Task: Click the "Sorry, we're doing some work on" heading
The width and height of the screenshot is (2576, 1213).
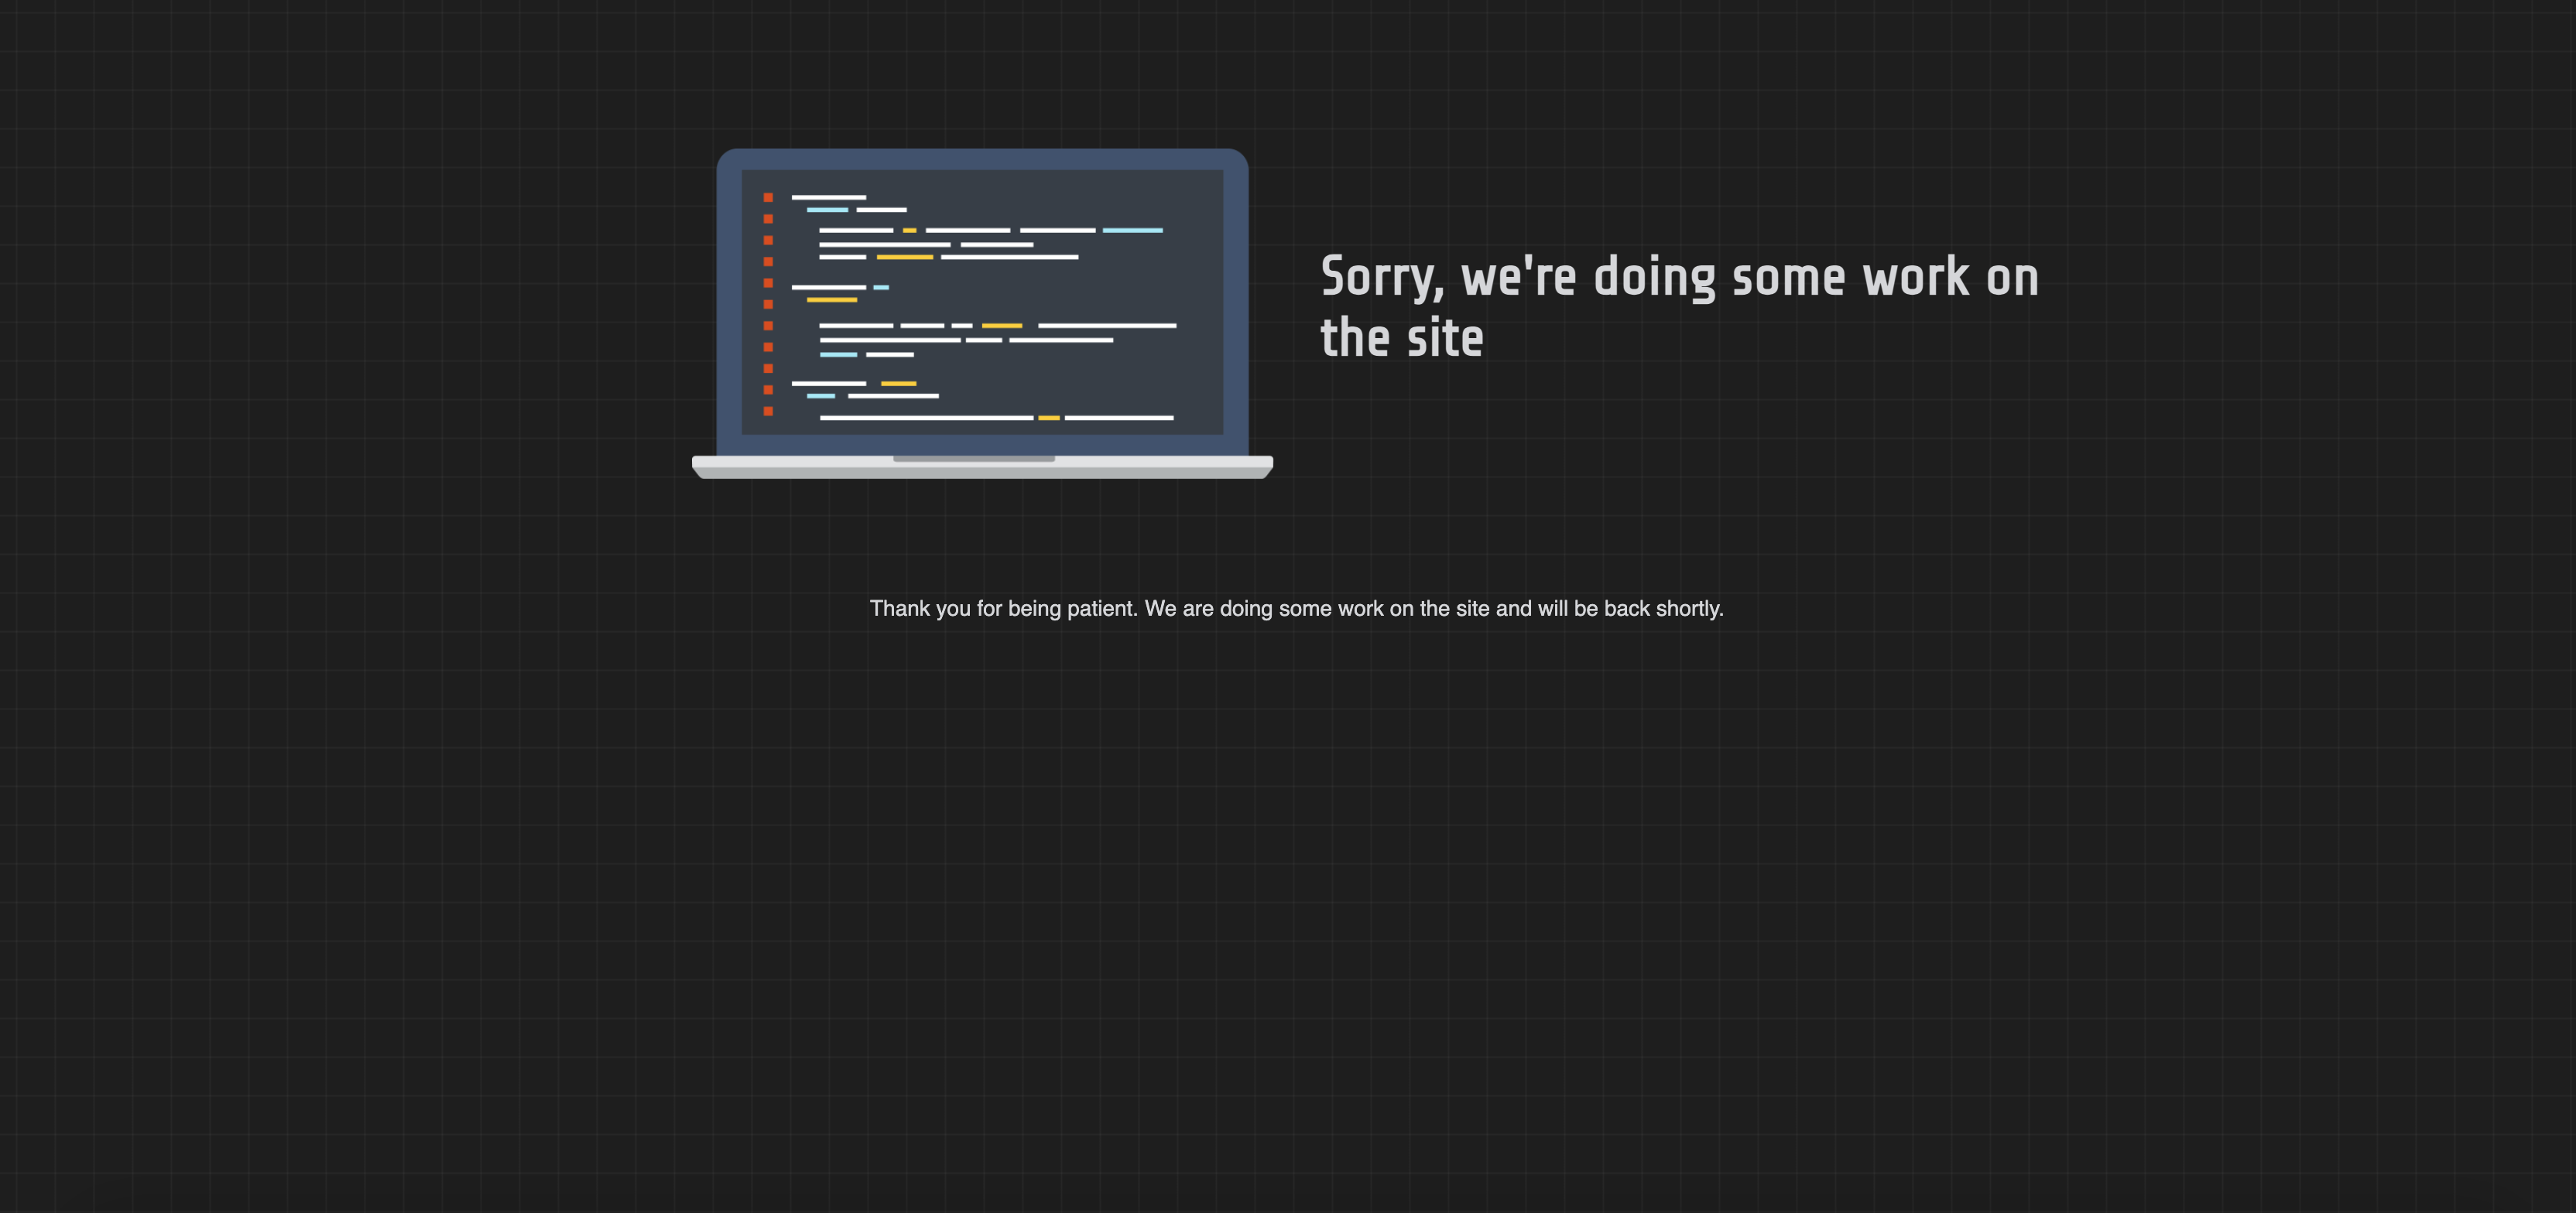Action: (x=1679, y=278)
